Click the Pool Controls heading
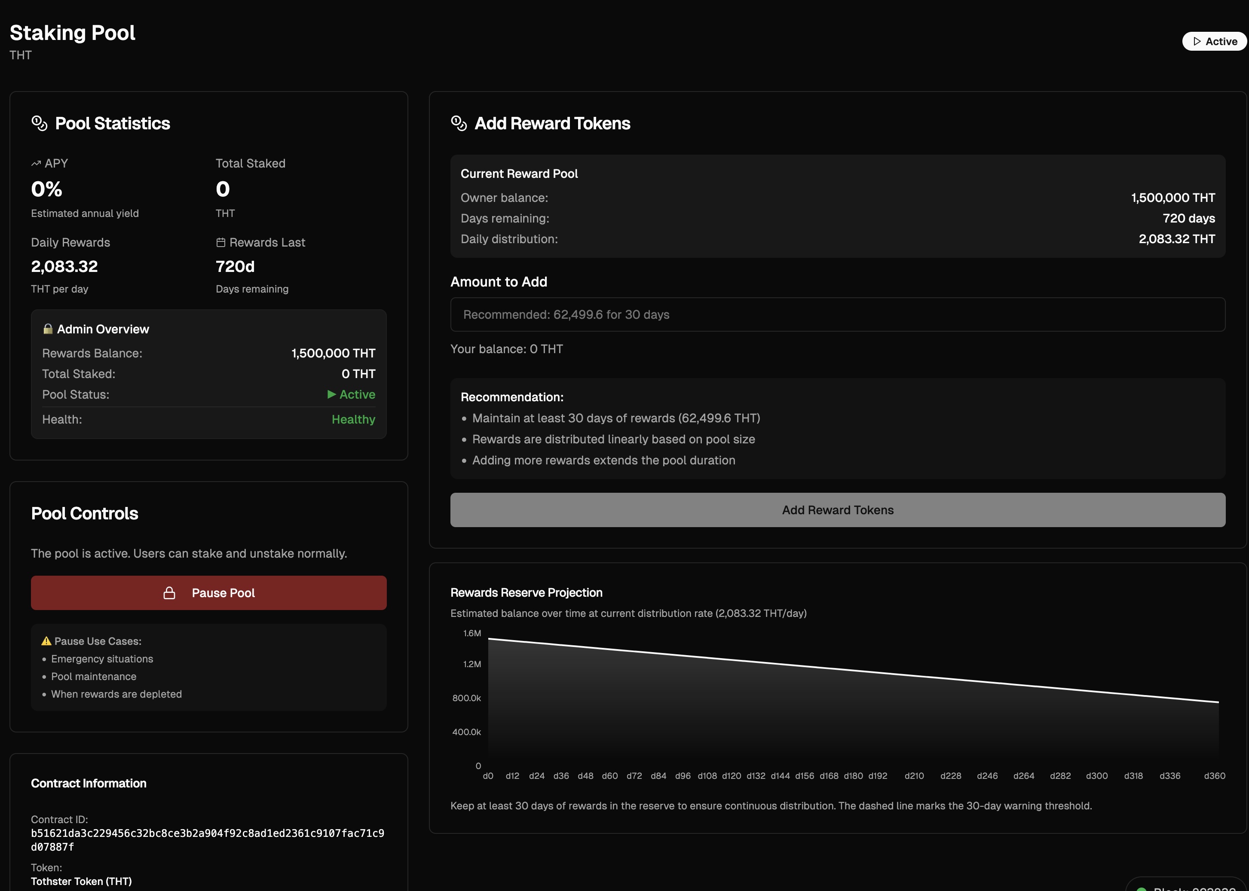 point(85,513)
